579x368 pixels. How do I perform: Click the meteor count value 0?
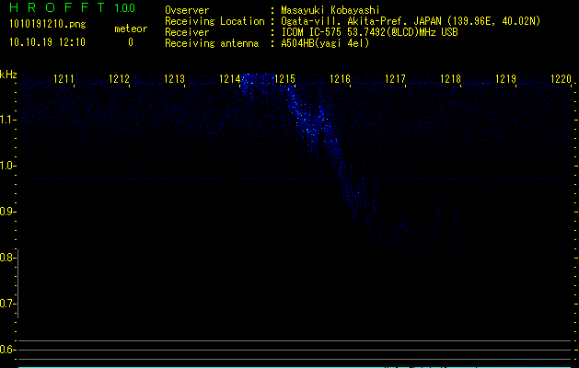[x=131, y=42]
